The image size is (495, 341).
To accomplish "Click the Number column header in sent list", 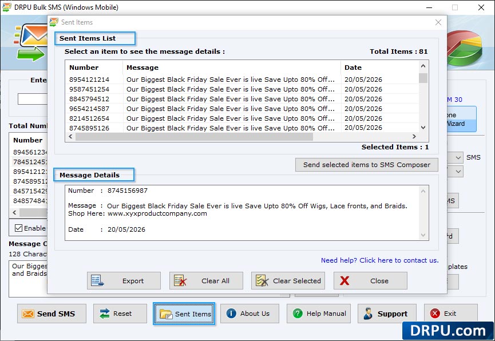I will [x=84, y=68].
